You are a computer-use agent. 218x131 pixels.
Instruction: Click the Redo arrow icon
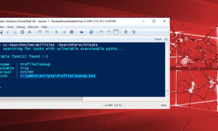point(47,32)
